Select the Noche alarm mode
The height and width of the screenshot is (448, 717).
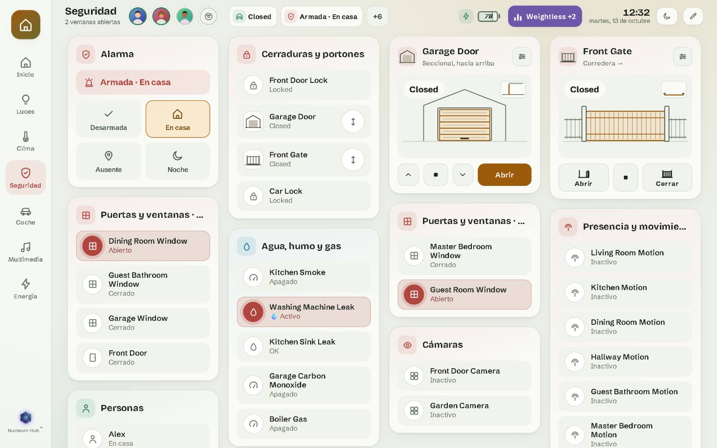178,161
